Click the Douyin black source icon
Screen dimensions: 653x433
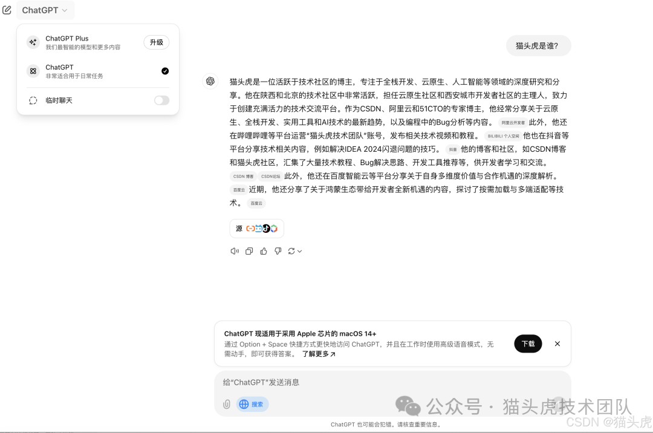coord(266,229)
